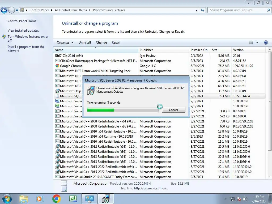Expand the address bar history dropdown
Image resolution: width=272 pixels, height=204 pixels.
pyautogui.click(x=196, y=10)
